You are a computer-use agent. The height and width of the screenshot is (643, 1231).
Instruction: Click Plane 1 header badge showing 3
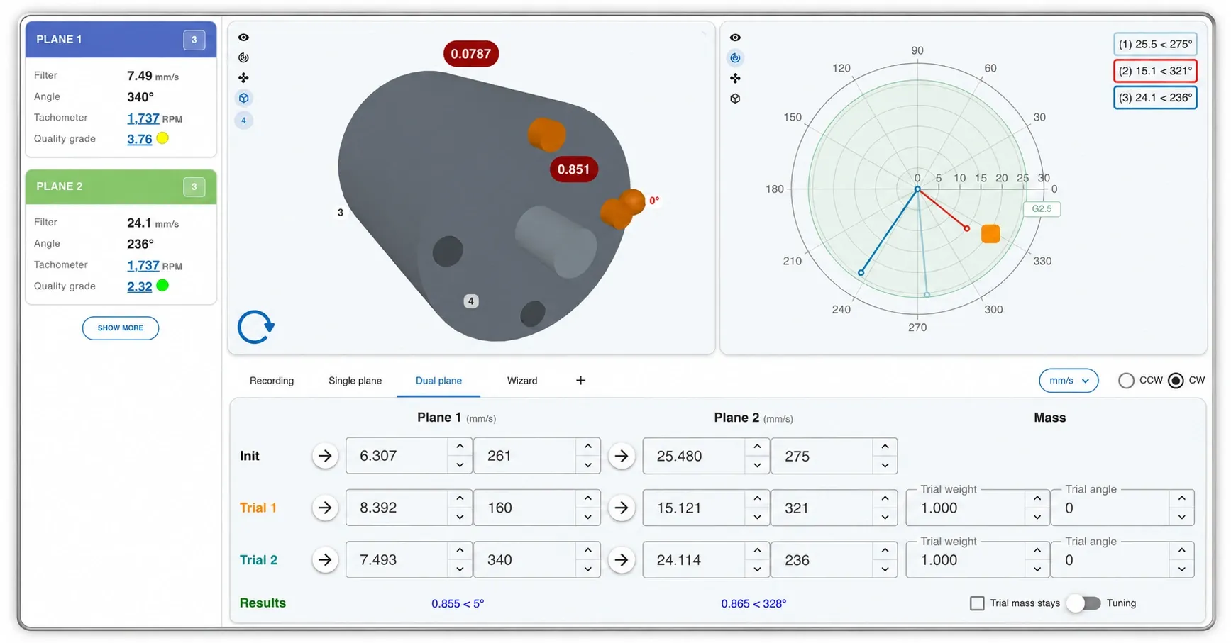194,40
